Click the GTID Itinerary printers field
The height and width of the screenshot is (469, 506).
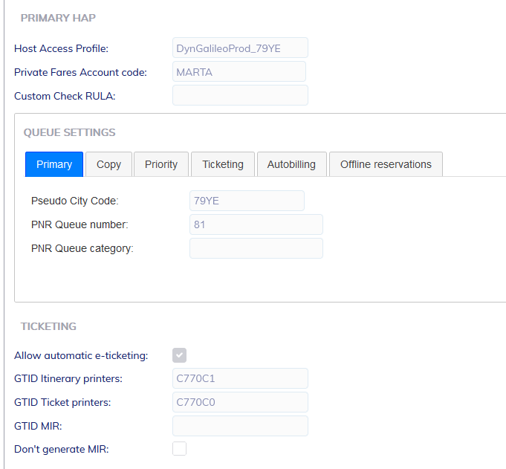pos(240,378)
